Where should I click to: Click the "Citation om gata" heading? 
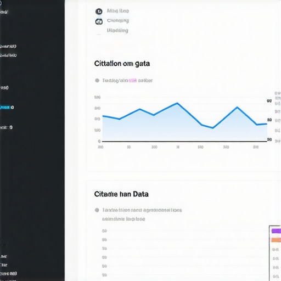pyautogui.click(x=122, y=64)
